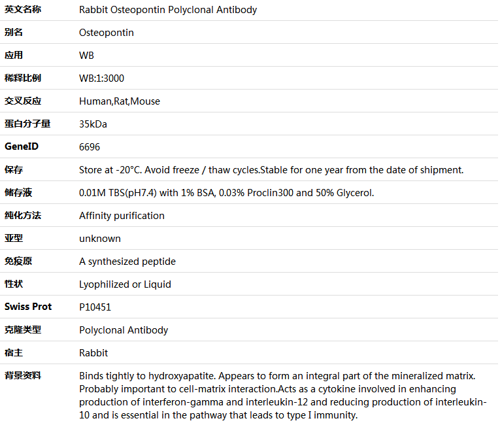Select the host value 'Rabbit'

(93, 353)
